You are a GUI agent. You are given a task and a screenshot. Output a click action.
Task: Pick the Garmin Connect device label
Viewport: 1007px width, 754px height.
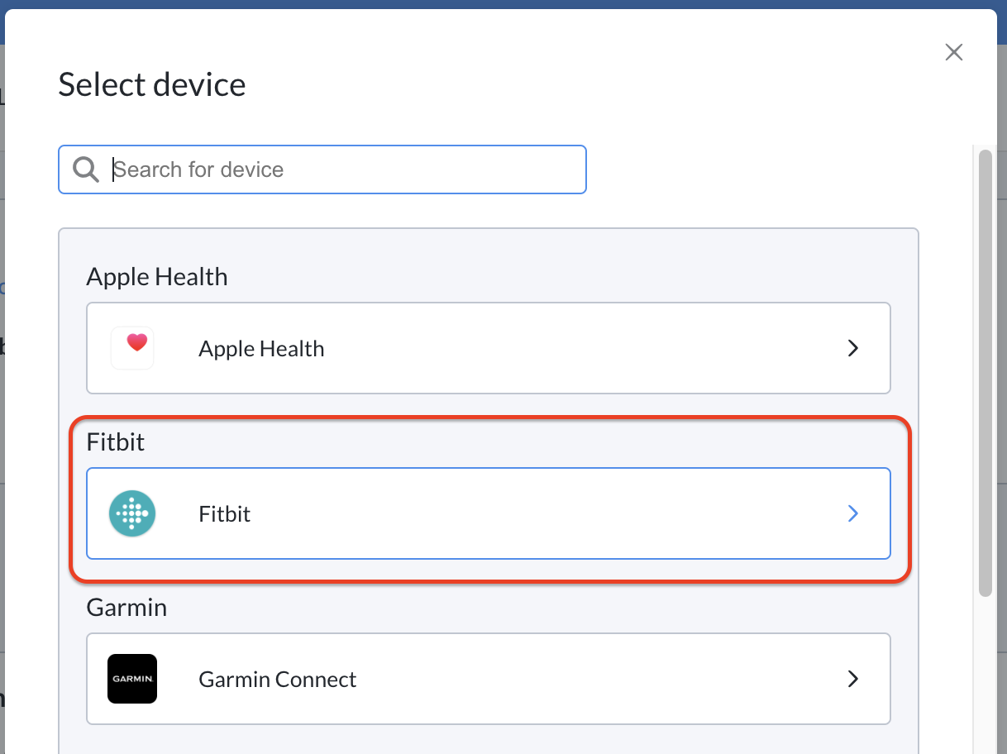277,680
